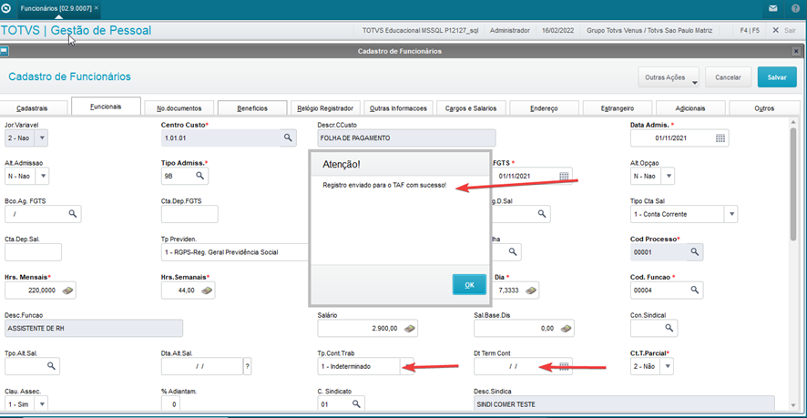807x418 pixels.
Task: Switch to the Cargos e Salarios tab
Action: [472, 108]
